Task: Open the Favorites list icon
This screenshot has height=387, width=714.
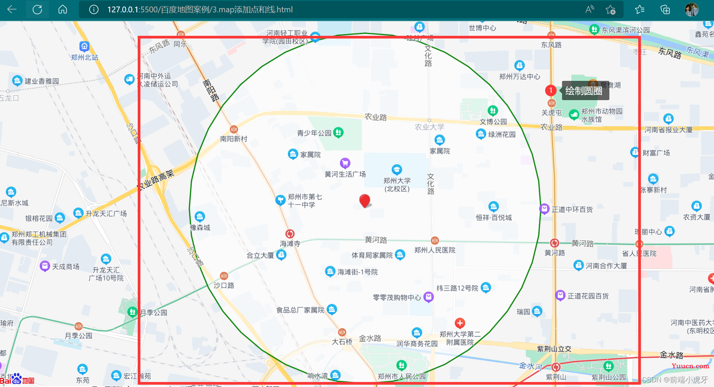Action: coord(640,10)
